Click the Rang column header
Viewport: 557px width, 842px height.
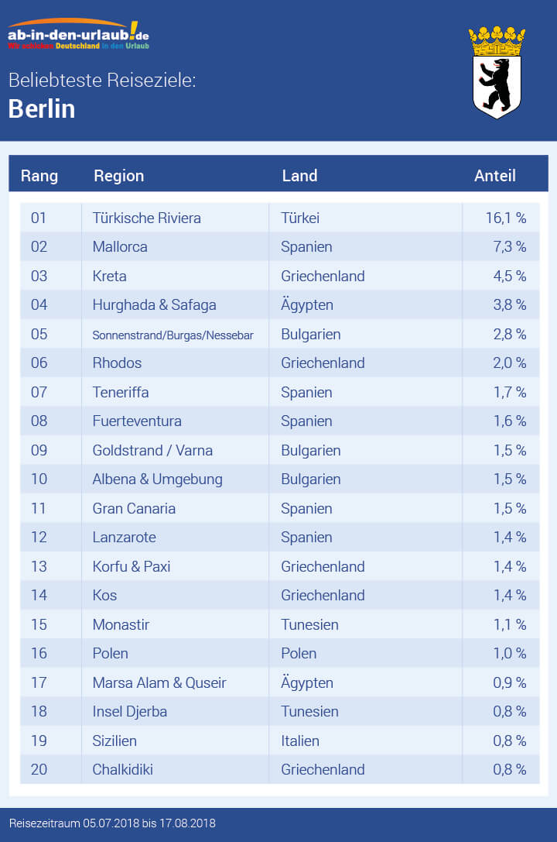tap(39, 176)
